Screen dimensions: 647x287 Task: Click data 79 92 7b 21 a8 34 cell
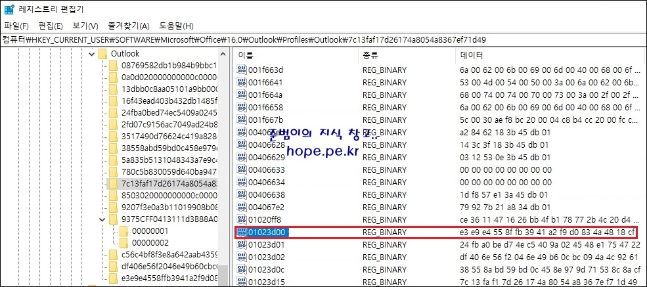pyautogui.click(x=504, y=207)
